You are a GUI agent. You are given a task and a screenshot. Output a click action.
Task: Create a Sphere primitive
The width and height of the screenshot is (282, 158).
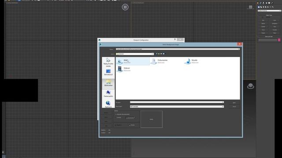pyautogui.click(x=263, y=23)
